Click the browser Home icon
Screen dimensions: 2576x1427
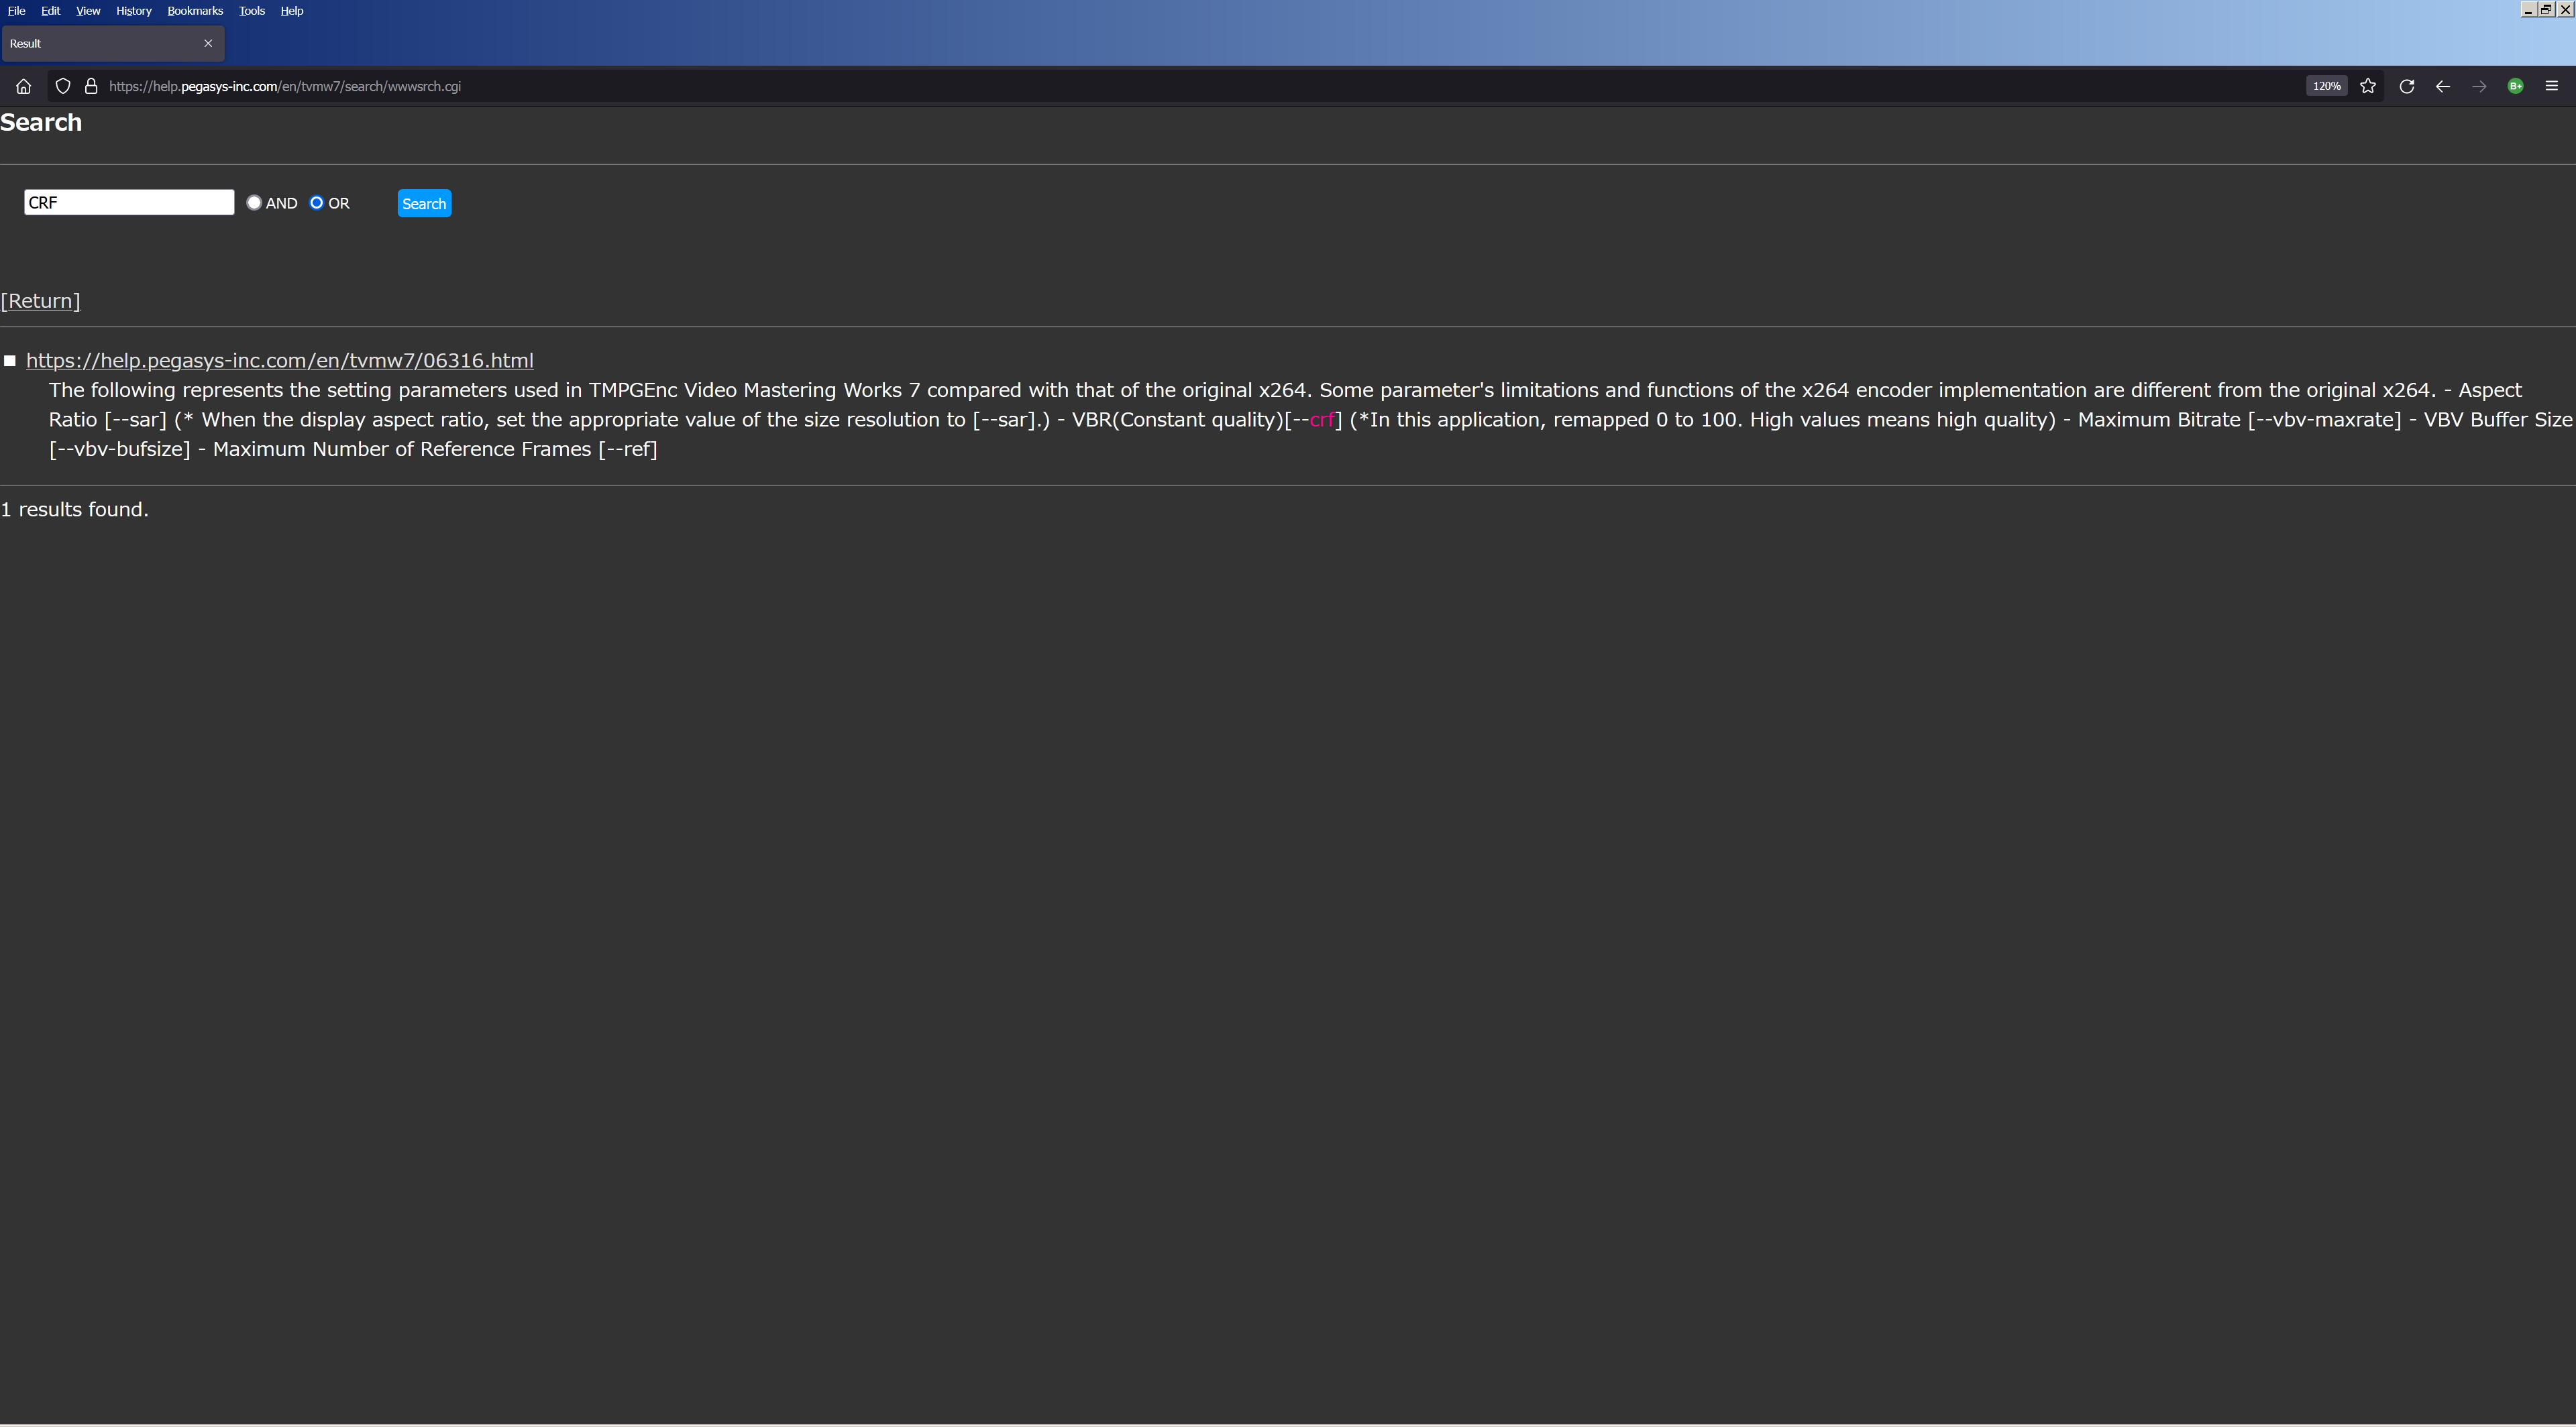(24, 86)
